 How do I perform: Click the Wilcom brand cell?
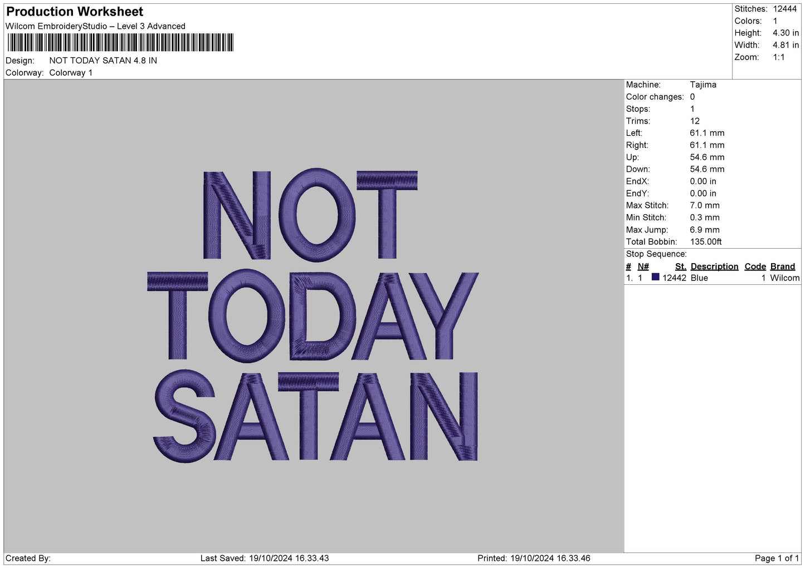click(784, 278)
